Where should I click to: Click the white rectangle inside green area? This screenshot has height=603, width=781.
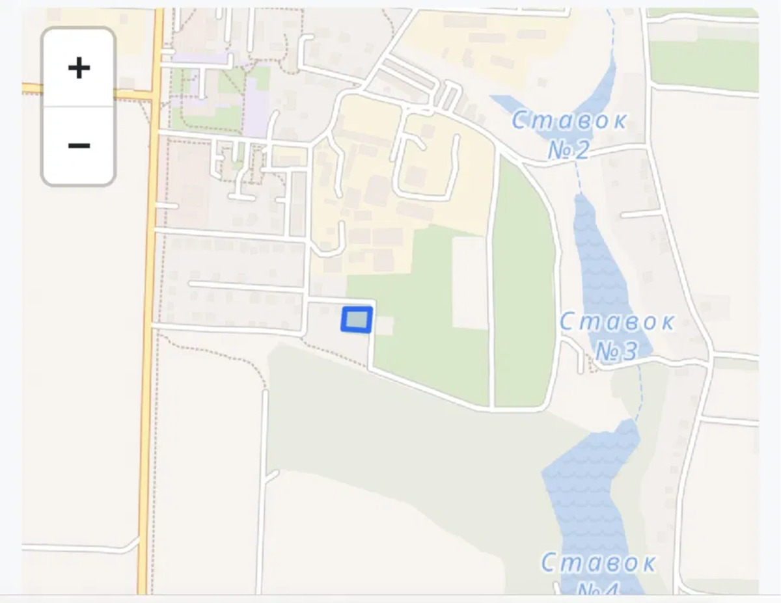click(470, 282)
